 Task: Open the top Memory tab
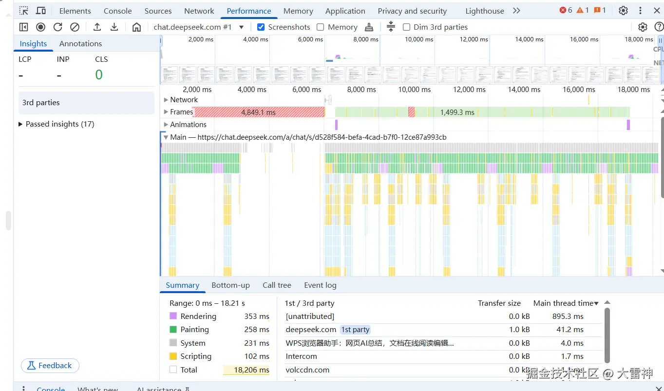point(298,11)
